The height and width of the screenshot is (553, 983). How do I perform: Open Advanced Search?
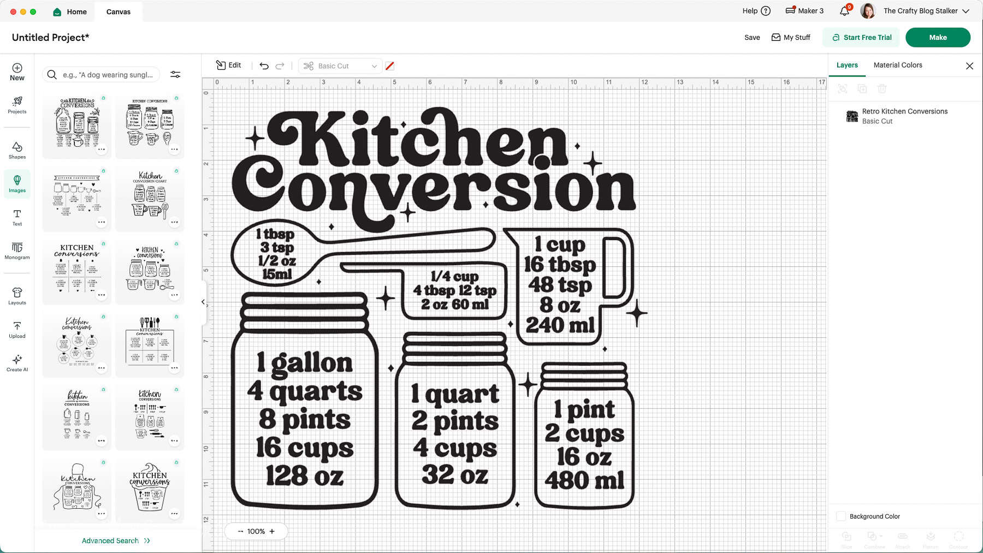(116, 540)
